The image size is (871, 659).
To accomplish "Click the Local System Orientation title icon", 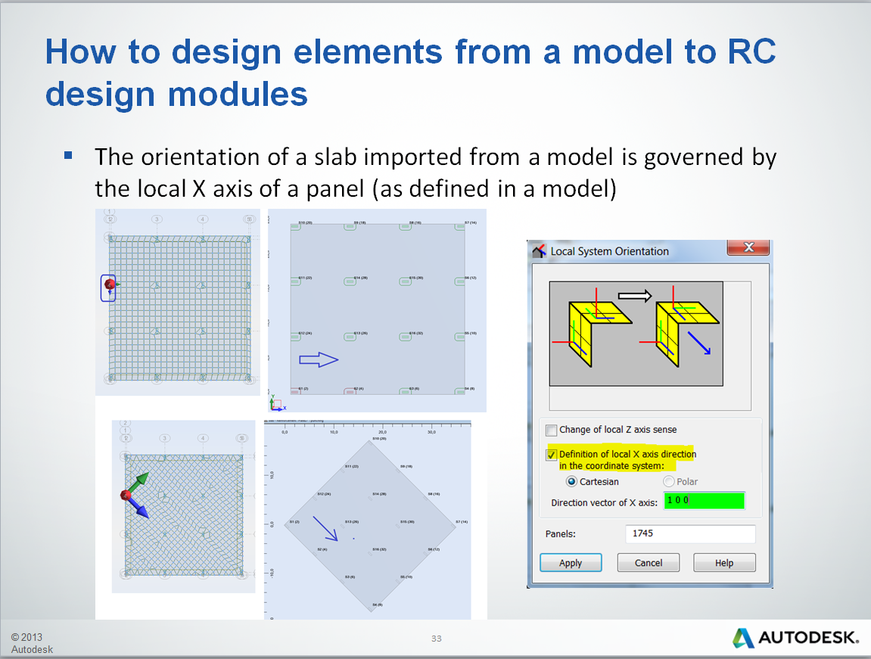I will point(540,251).
